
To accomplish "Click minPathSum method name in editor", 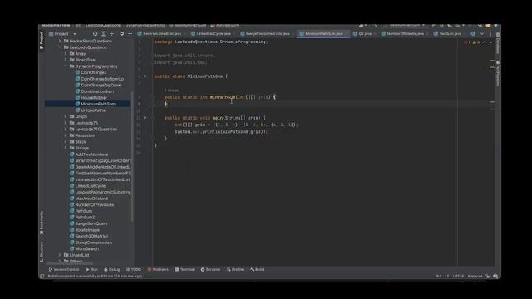I will point(222,97).
